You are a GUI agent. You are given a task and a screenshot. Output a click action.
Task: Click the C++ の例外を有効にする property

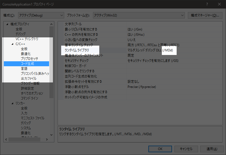point(81,35)
